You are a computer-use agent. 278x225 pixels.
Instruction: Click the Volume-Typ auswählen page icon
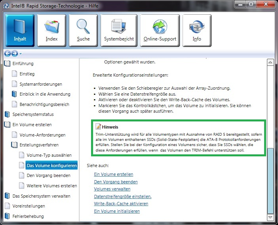(x=22, y=155)
